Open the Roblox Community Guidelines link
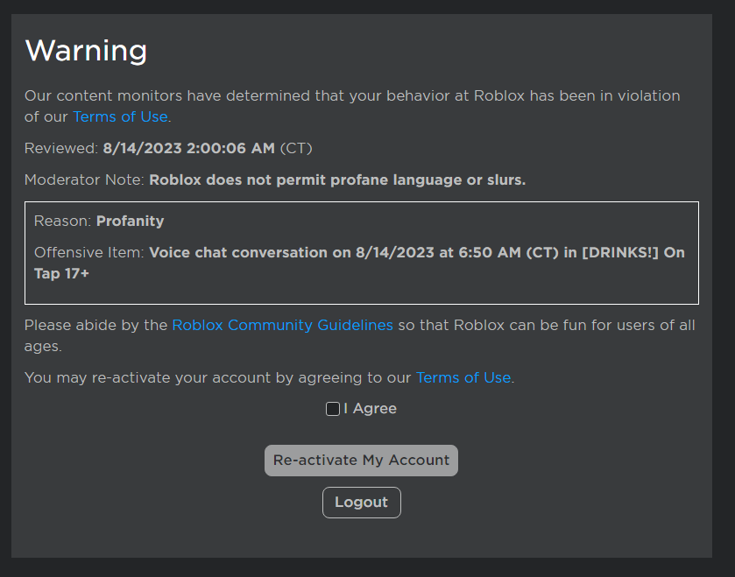 pyautogui.click(x=282, y=325)
